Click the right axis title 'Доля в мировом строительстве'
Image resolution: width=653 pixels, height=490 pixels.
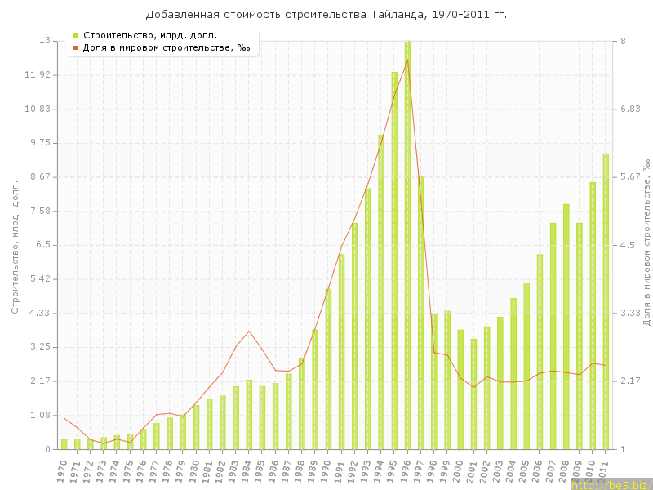[646, 243]
